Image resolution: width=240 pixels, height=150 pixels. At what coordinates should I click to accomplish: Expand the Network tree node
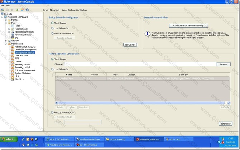click(6, 41)
